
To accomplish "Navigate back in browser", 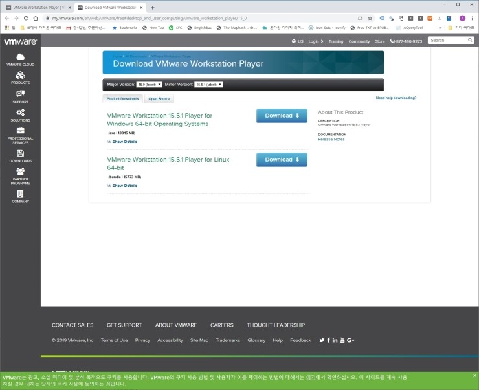I will [7, 18].
